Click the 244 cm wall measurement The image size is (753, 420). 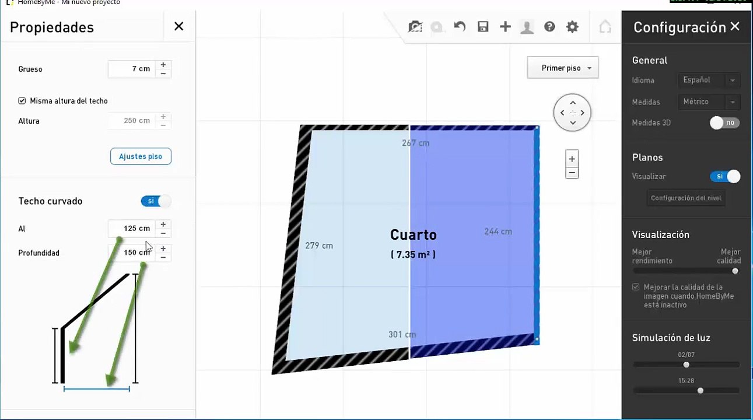pyautogui.click(x=498, y=232)
